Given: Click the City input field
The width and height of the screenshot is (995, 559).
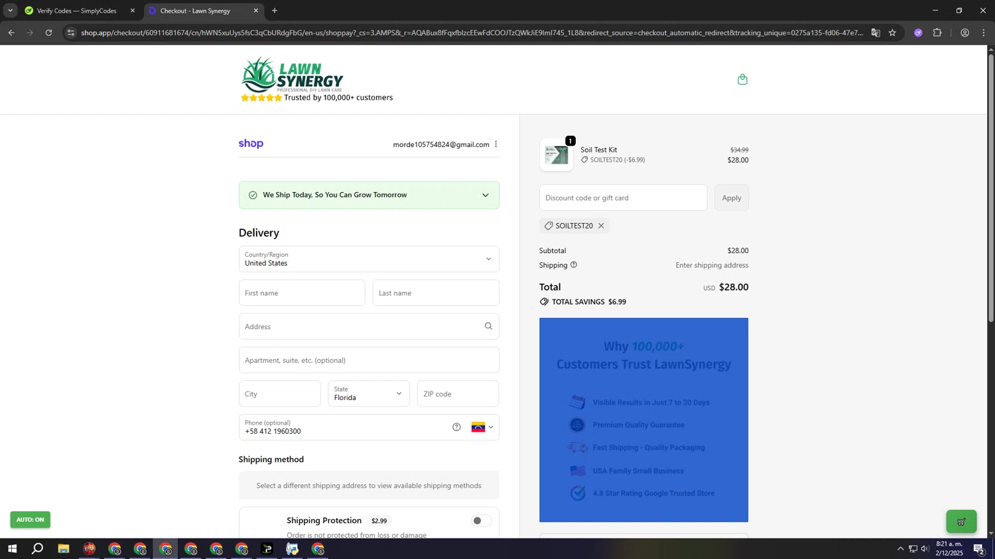Looking at the screenshot, I should coord(280,393).
